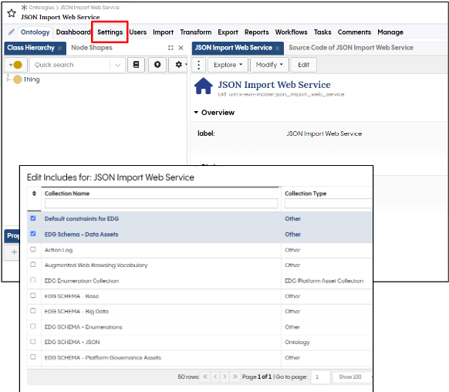The image size is (449, 392).
Task: Check EDG Enumeration Collection checkbox
Action: pyautogui.click(x=33, y=280)
